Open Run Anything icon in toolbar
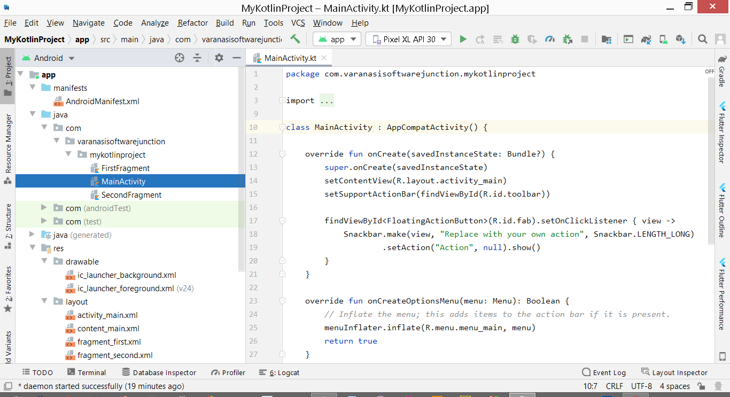Image resolution: width=730 pixels, height=397 pixels. [x=628, y=39]
